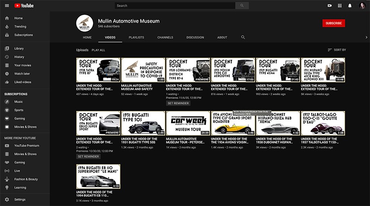Viewport: 370px width, 206px height.
Task: Open Fashion & Beauty
Action: pyautogui.click(x=25, y=179)
